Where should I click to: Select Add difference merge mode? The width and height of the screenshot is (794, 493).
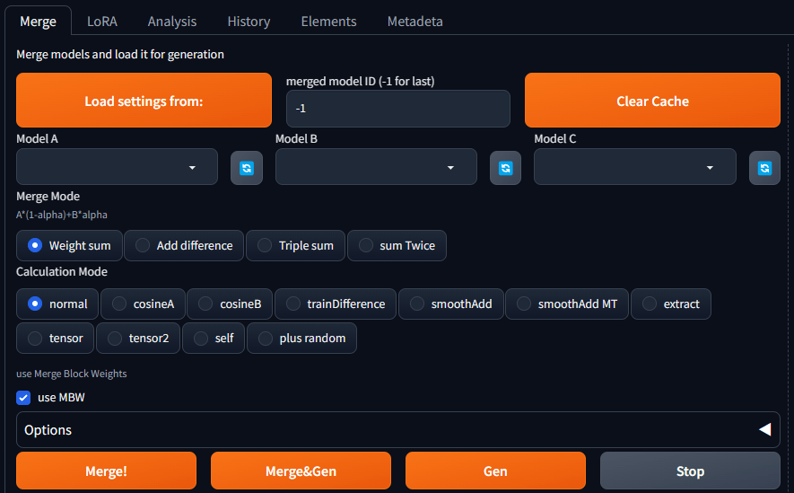tap(183, 245)
